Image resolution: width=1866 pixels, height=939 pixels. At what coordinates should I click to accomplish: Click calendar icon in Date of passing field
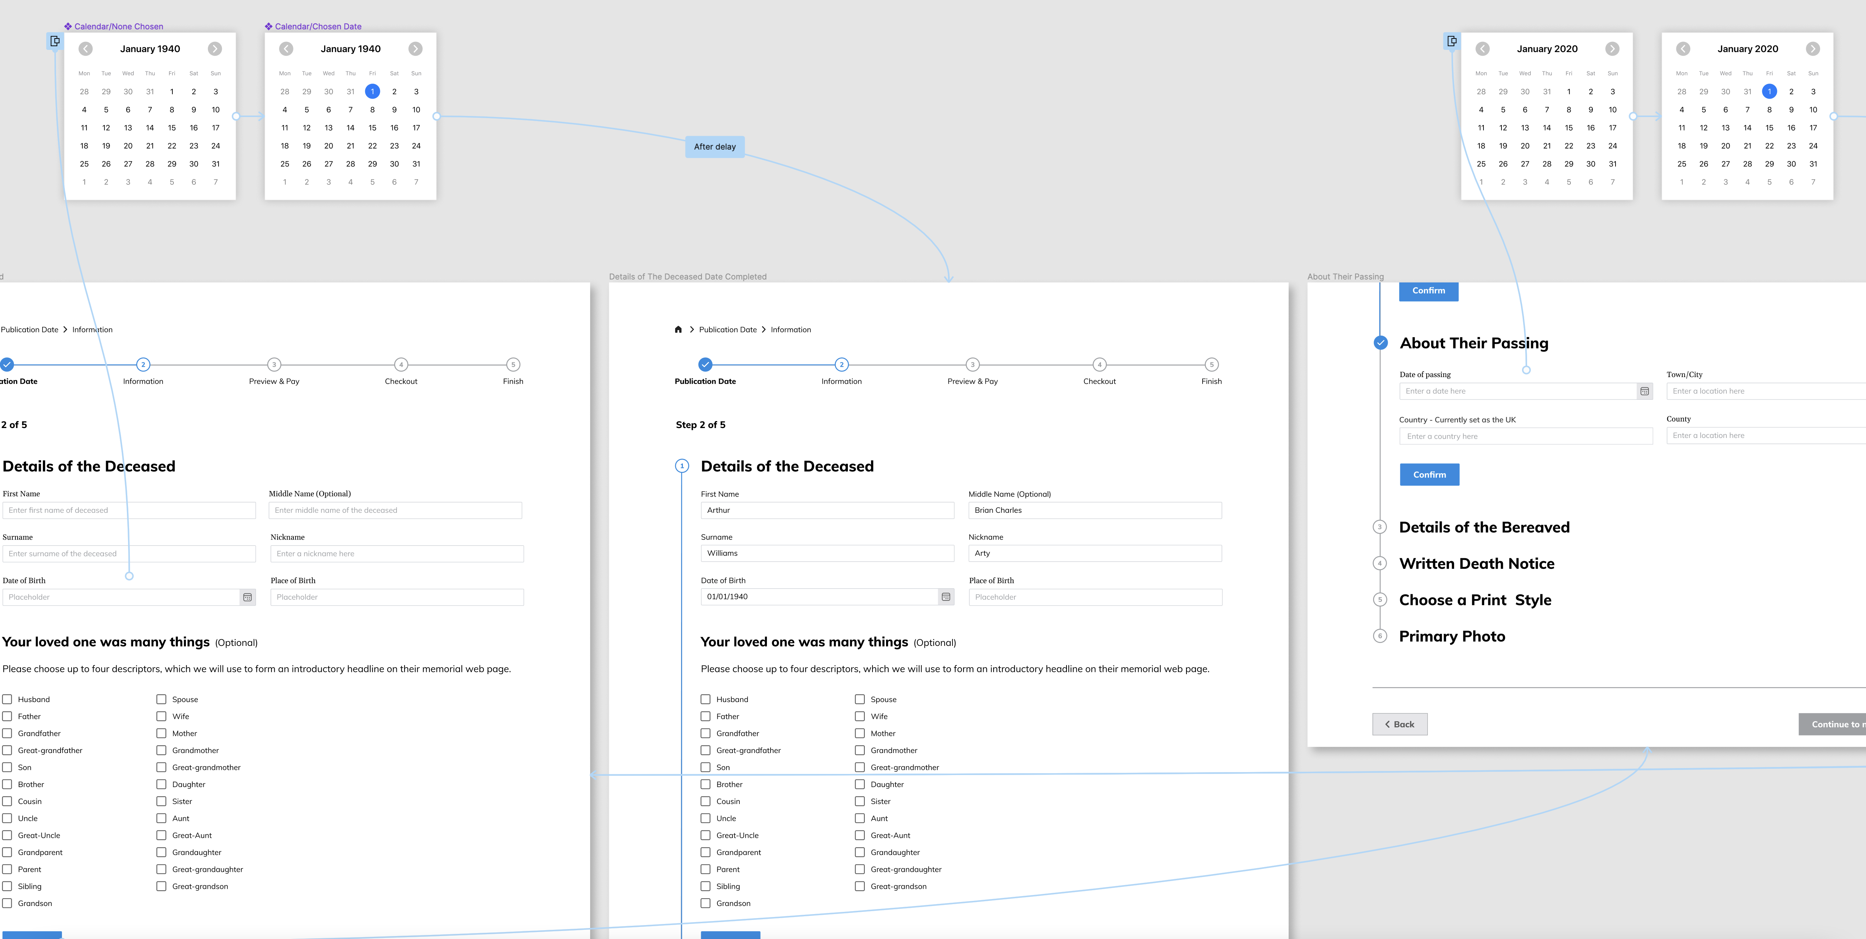pos(1644,391)
